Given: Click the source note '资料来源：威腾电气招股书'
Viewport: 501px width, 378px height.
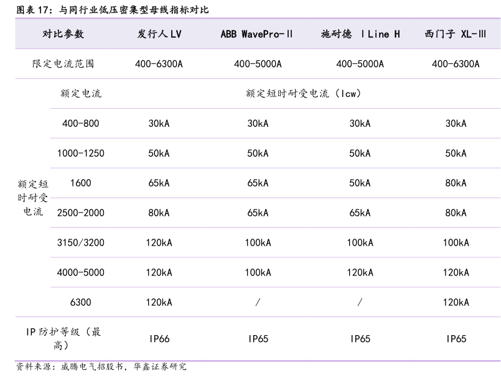Looking at the screenshot, I should click(x=69, y=366).
